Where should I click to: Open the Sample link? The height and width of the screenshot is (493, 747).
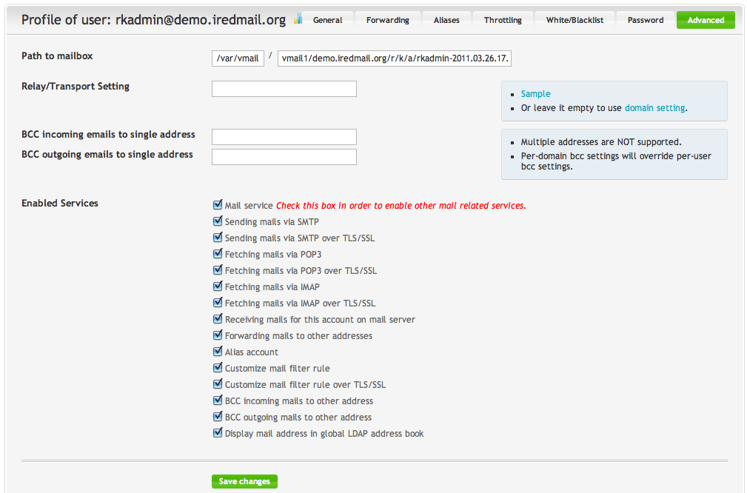click(535, 94)
